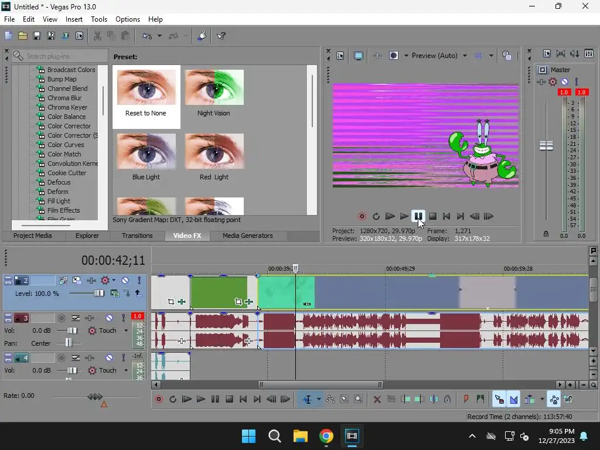Click the Split Screen View icon in preview
The image size is (600, 450).
pos(394,56)
